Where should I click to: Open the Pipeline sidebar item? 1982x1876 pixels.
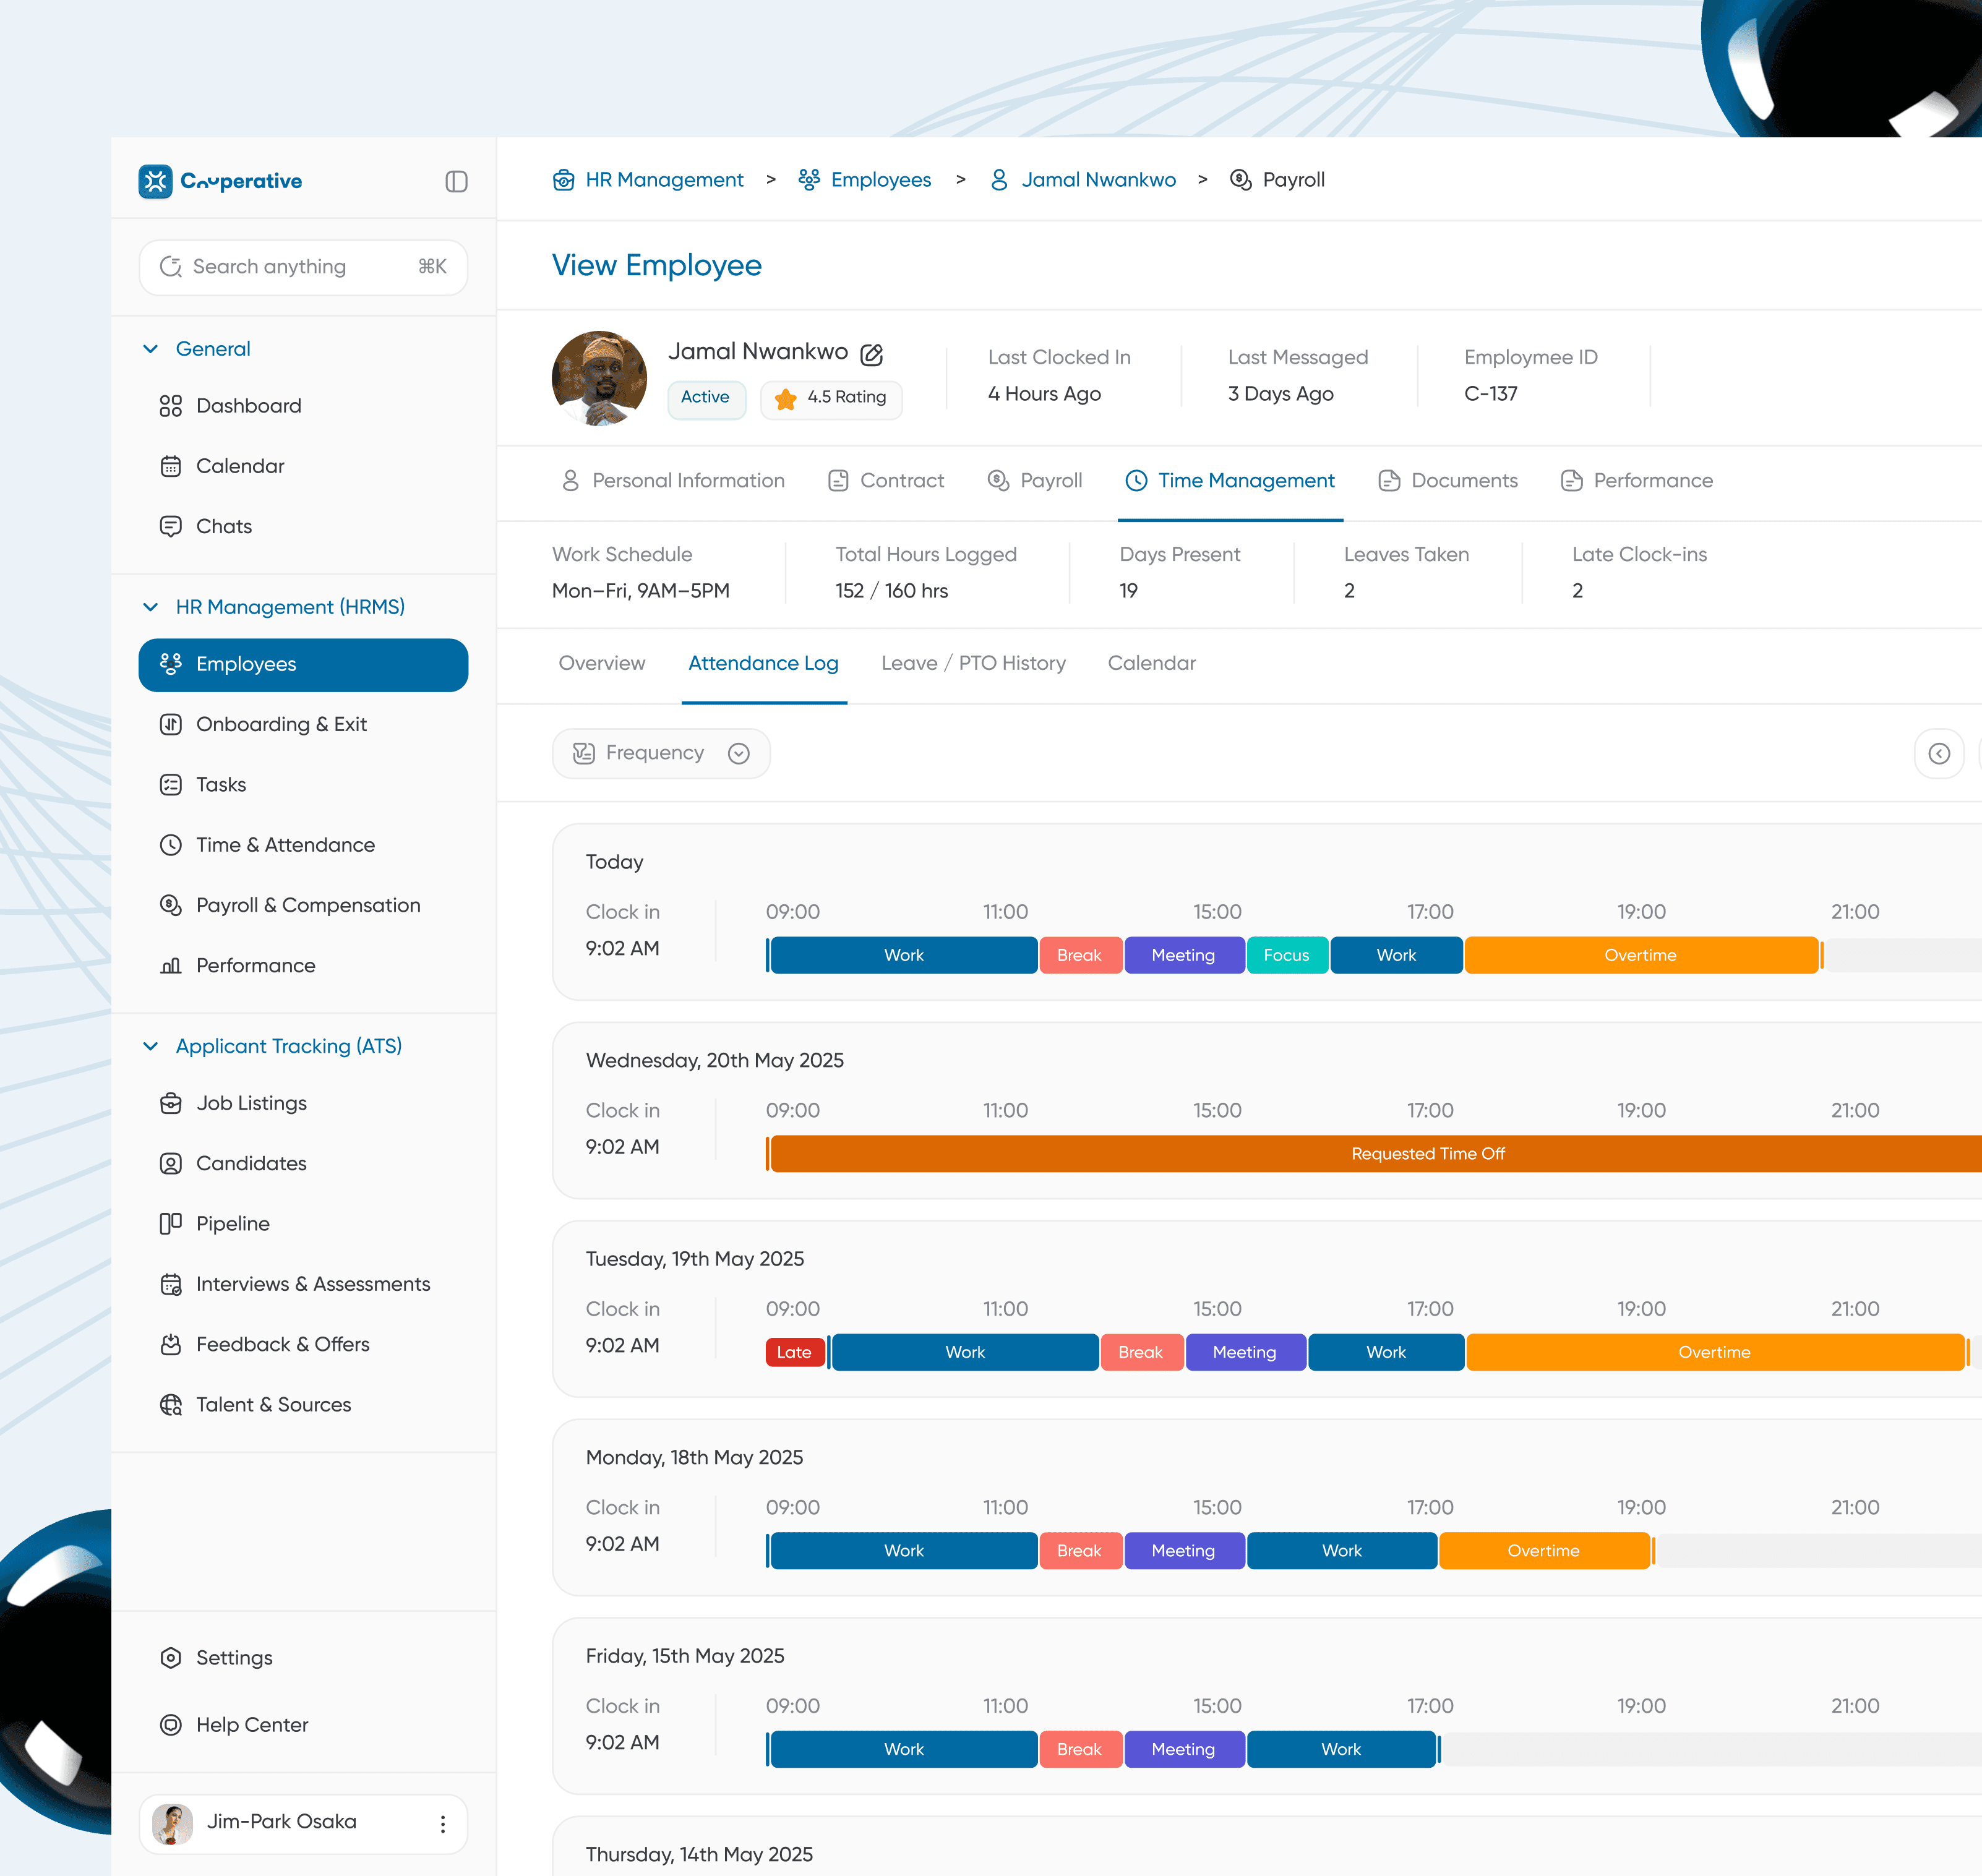point(232,1223)
